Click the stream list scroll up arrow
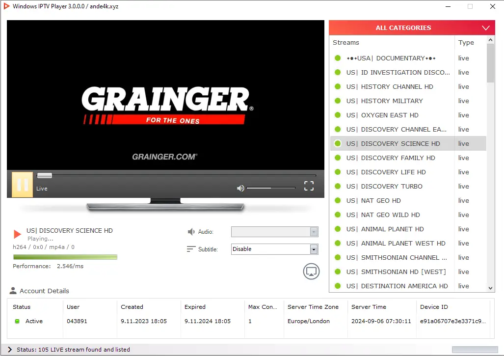The height and width of the screenshot is (356, 504). (x=490, y=40)
